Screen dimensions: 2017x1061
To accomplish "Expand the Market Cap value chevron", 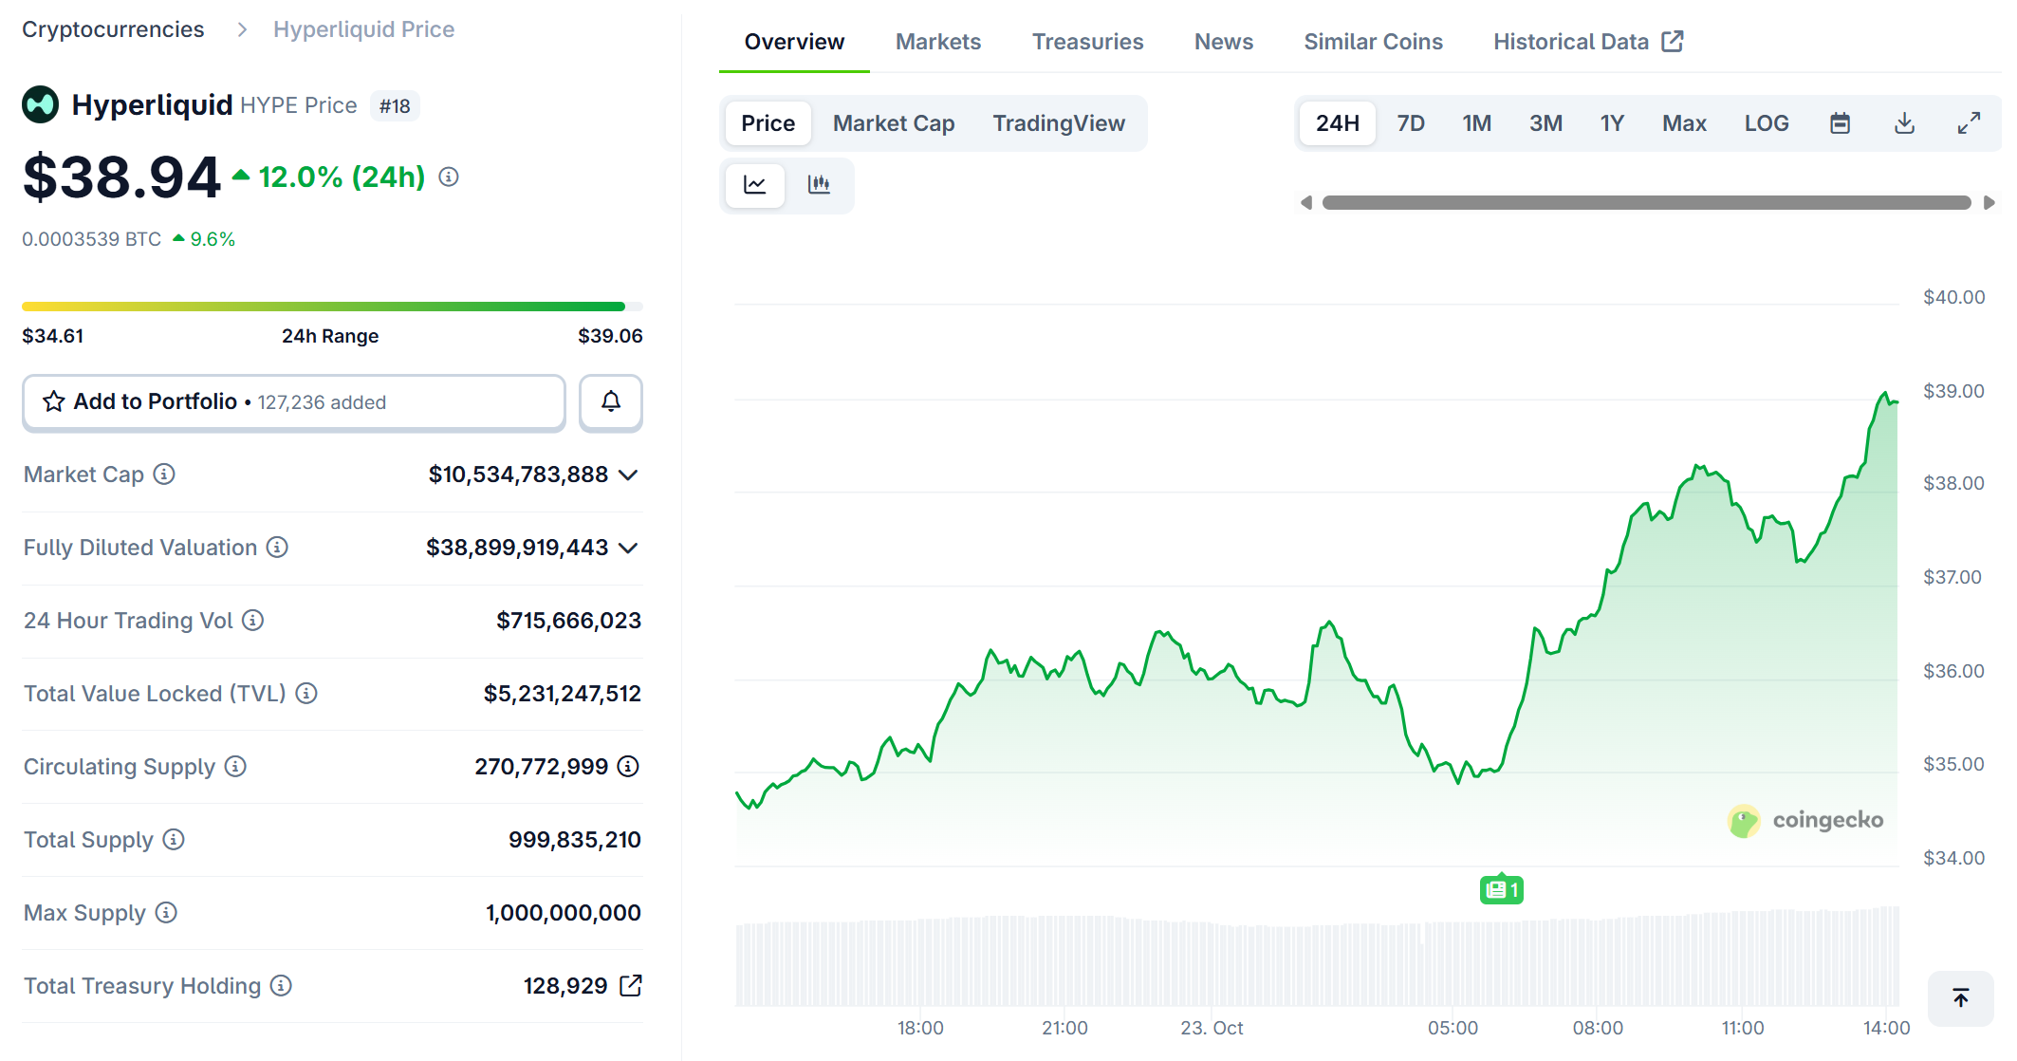I will pyautogui.click(x=628, y=475).
